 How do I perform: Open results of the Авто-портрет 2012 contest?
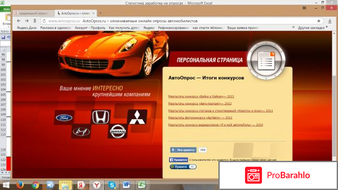[x=200, y=104]
